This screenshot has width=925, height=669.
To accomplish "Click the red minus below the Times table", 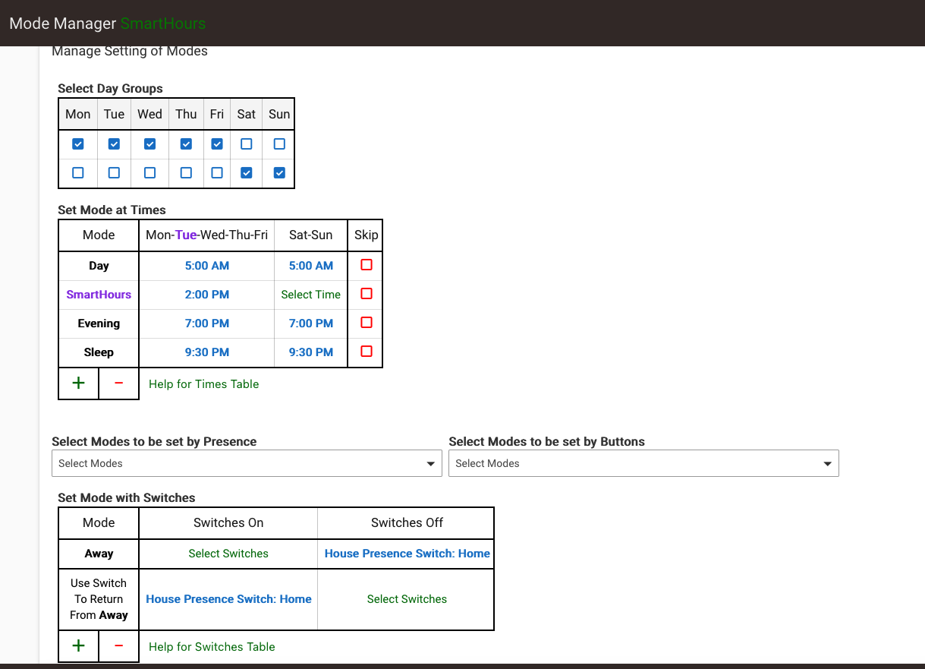I will pyautogui.click(x=118, y=383).
